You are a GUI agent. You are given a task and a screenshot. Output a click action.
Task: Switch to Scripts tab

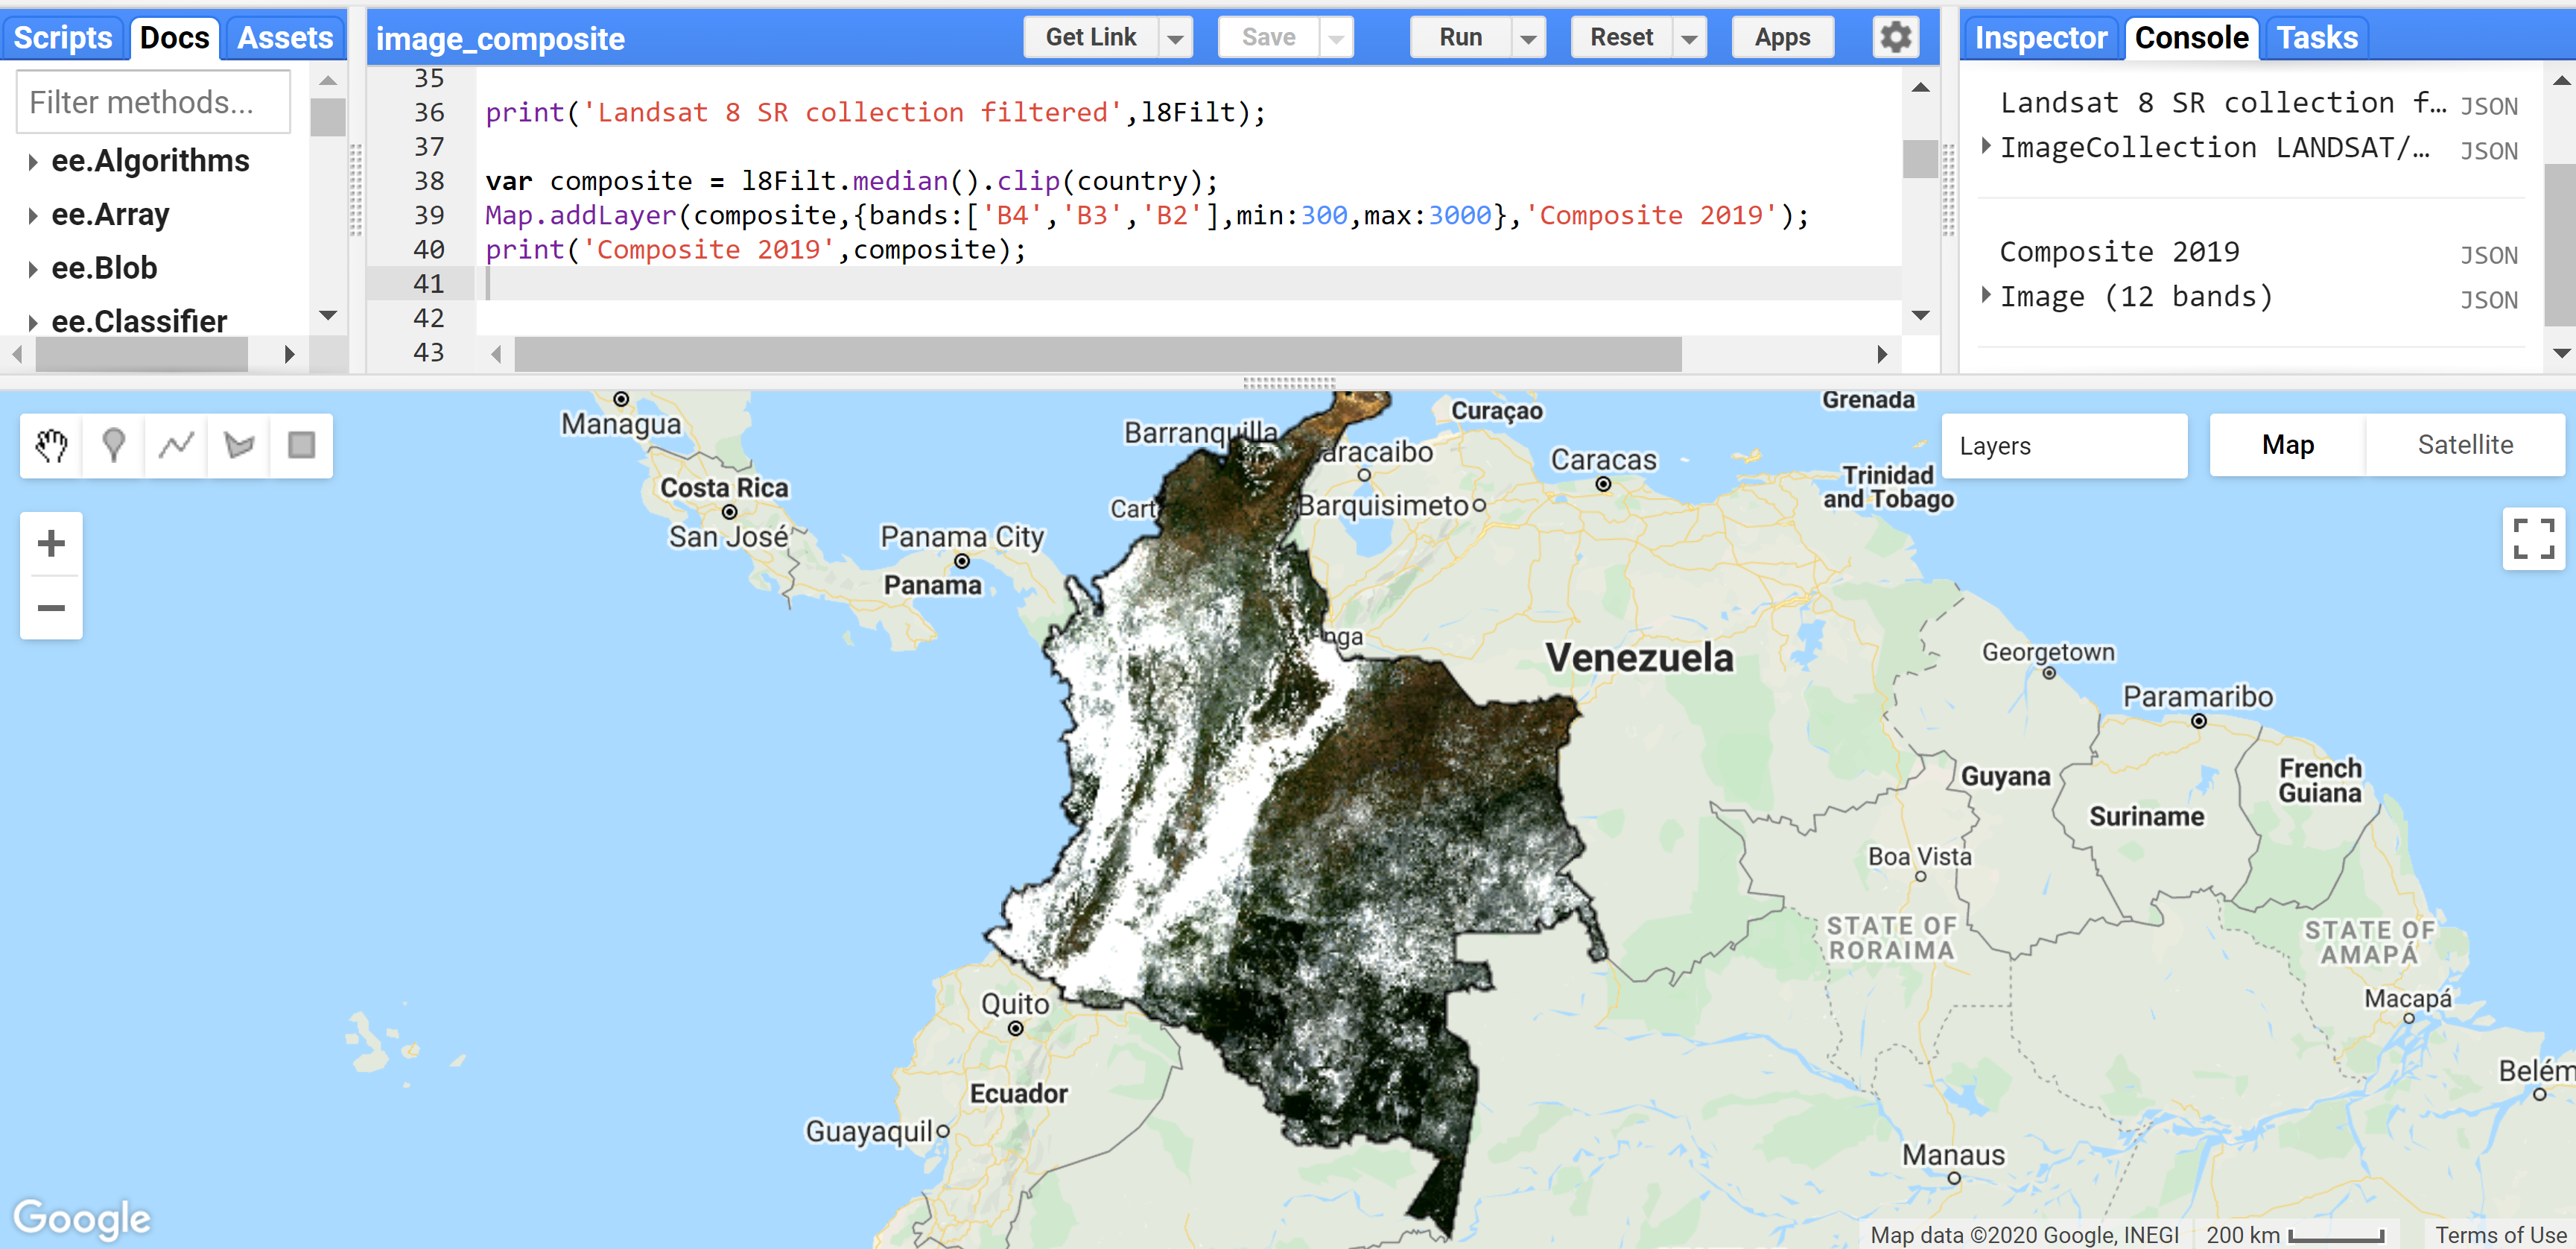click(x=62, y=38)
